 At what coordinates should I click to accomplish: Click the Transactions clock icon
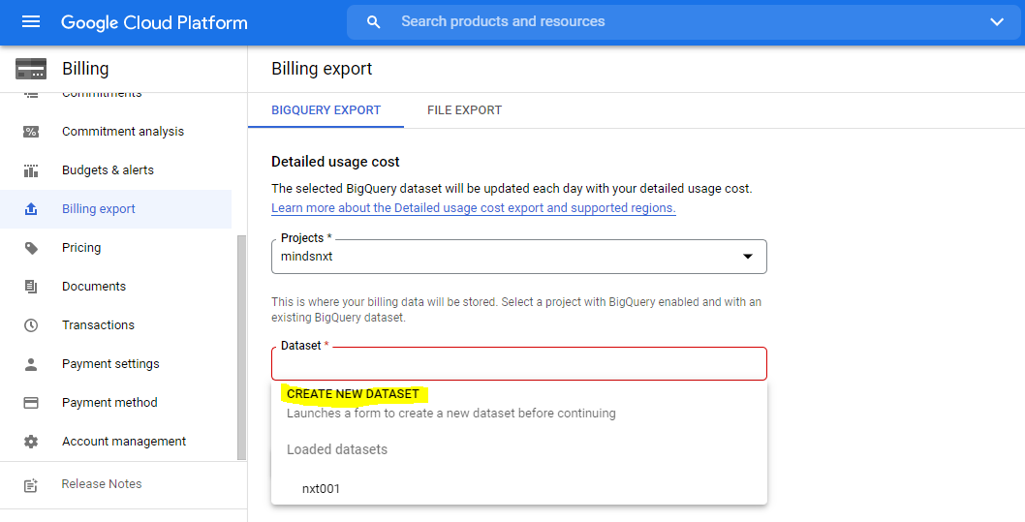click(x=31, y=325)
